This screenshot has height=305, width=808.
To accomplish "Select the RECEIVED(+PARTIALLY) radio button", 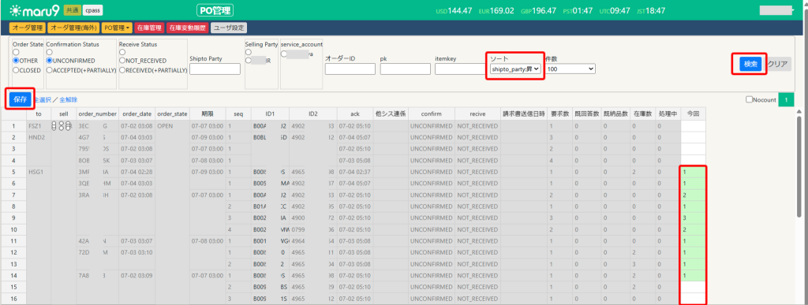I will [x=122, y=70].
